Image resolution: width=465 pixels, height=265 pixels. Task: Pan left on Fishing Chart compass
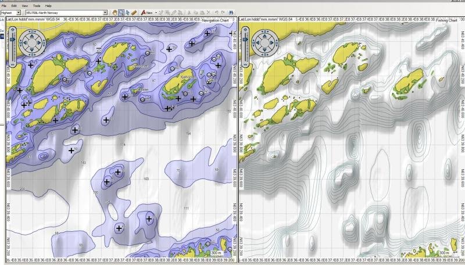click(x=259, y=41)
